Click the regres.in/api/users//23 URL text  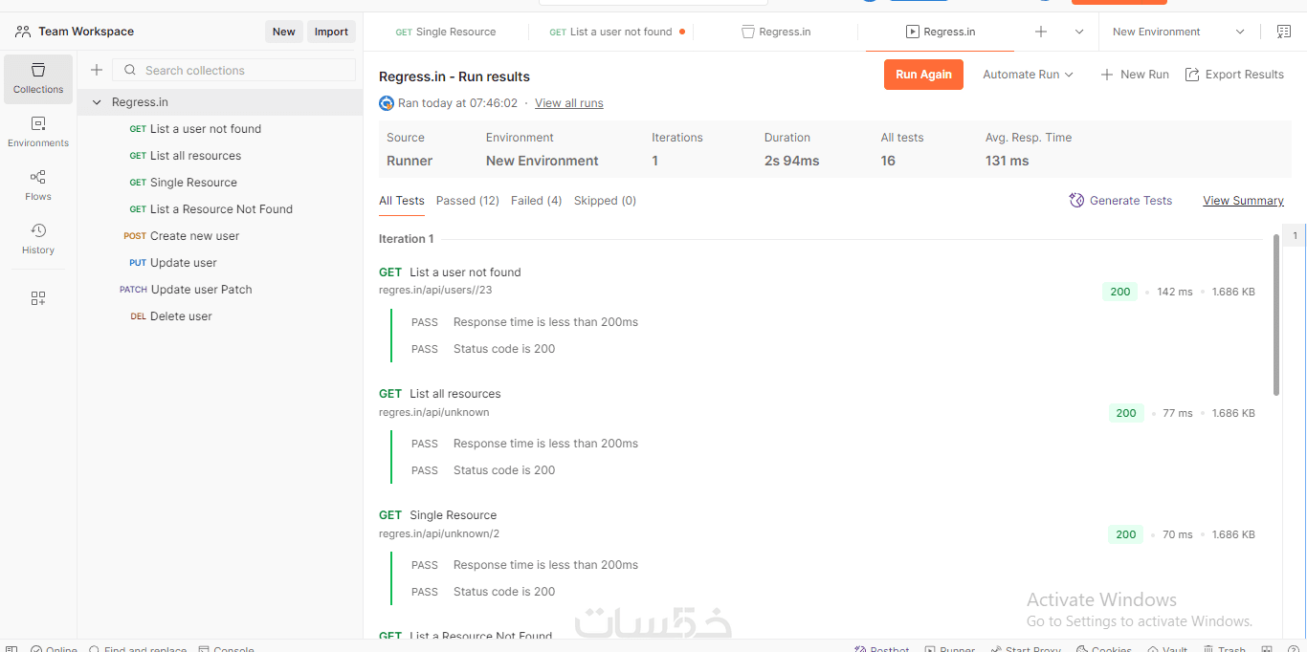tap(435, 290)
